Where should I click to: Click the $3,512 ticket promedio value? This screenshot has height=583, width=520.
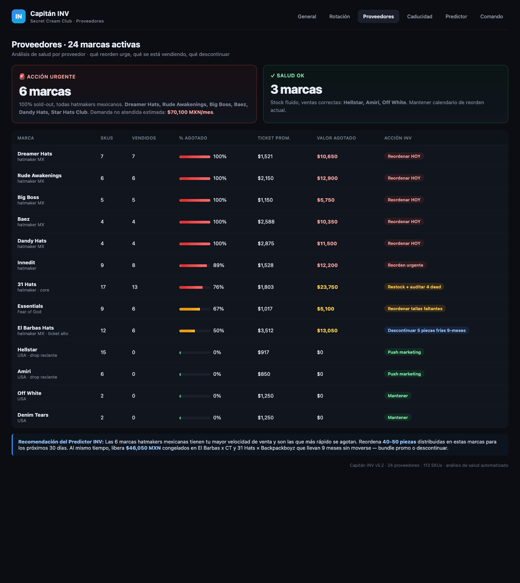click(x=266, y=331)
